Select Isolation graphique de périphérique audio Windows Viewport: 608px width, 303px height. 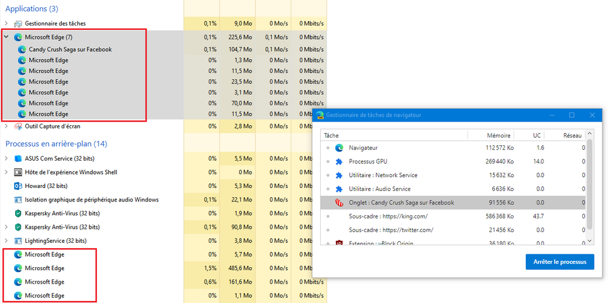tap(92, 200)
